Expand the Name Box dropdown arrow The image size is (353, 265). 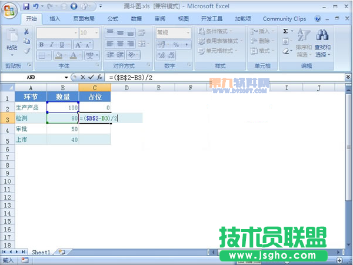pyautogui.click(x=66, y=78)
